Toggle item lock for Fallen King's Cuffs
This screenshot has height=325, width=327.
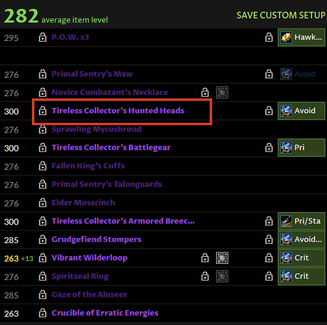(x=43, y=166)
